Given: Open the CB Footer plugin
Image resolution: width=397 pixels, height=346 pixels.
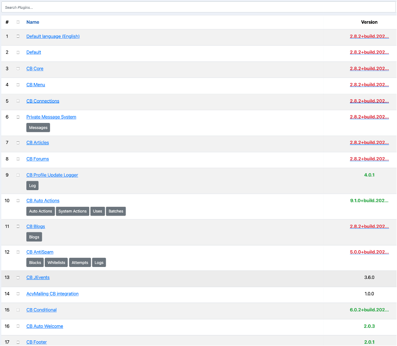Looking at the screenshot, I should (x=36, y=342).
